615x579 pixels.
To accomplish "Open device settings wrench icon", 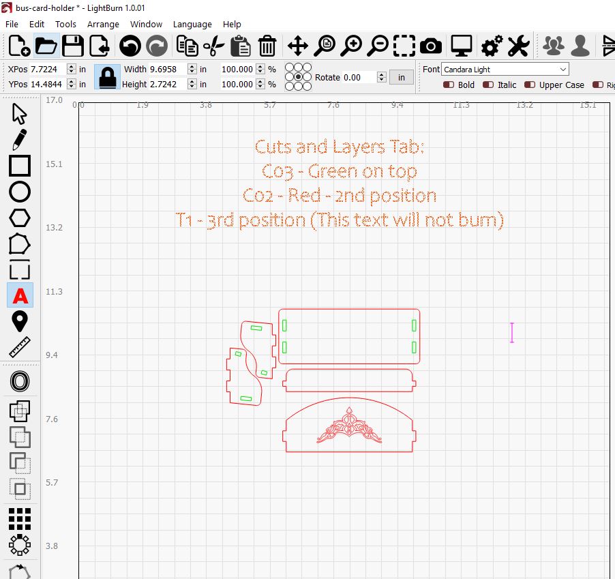I will 518,46.
